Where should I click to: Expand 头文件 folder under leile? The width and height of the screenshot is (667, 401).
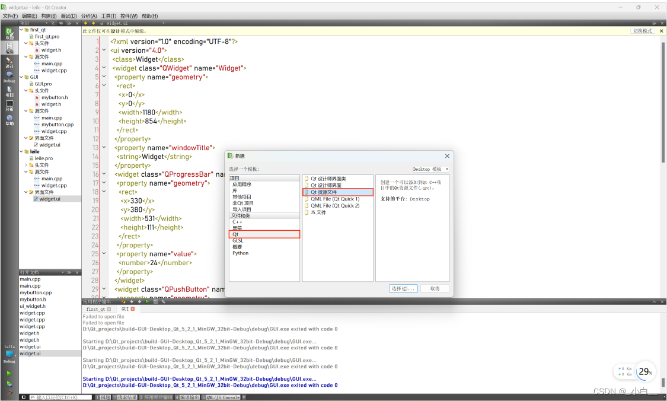[x=26, y=165]
